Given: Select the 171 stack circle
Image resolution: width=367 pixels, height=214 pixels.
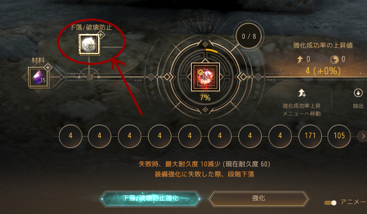Looking at the screenshot, I should 310,136.
